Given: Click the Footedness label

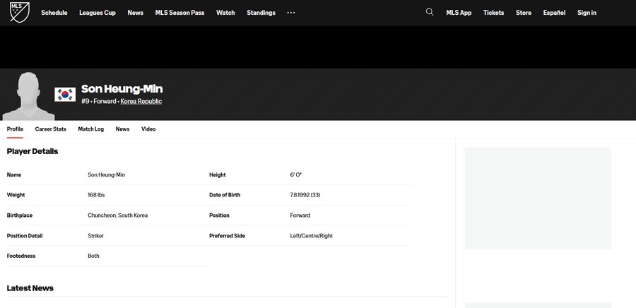Looking at the screenshot, I should (21, 256).
